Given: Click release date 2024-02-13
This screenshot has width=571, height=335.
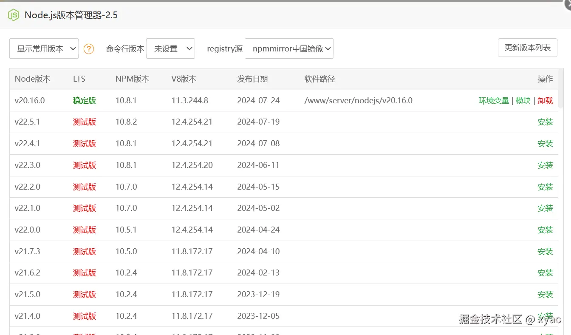Looking at the screenshot, I should [x=258, y=273].
